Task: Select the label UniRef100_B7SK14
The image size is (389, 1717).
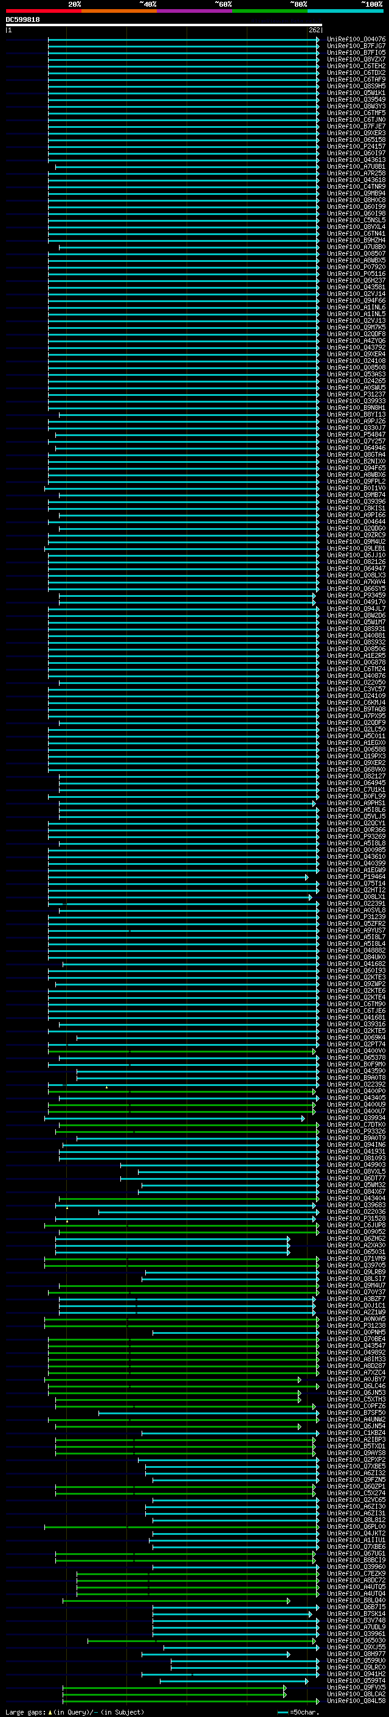Action: tap(356, 1613)
